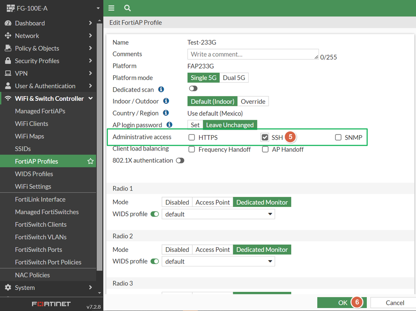Click the Comments text field
Screen dimensions: 416x311
[x=253, y=54]
